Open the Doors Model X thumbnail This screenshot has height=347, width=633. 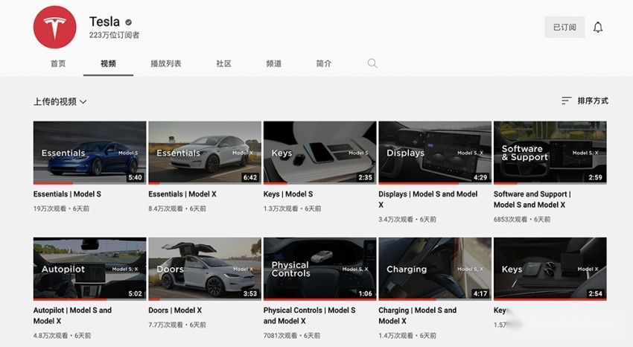205,269
